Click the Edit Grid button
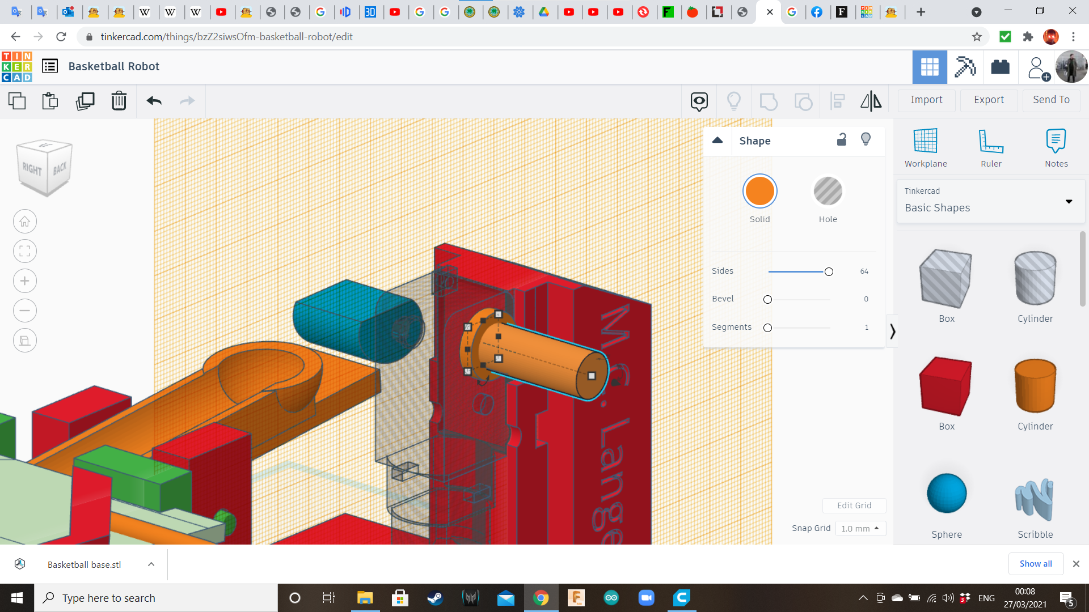The width and height of the screenshot is (1089, 612). 854,505
